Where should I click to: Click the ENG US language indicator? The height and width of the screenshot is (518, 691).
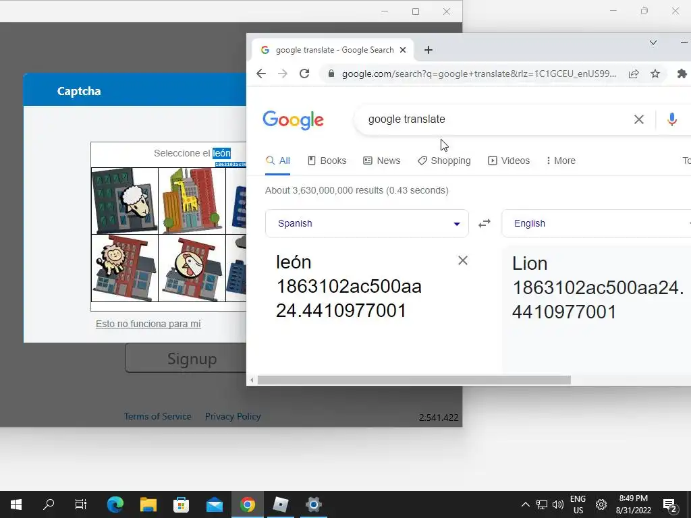578,505
